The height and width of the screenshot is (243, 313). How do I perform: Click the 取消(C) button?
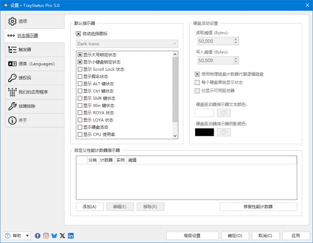[266, 236]
